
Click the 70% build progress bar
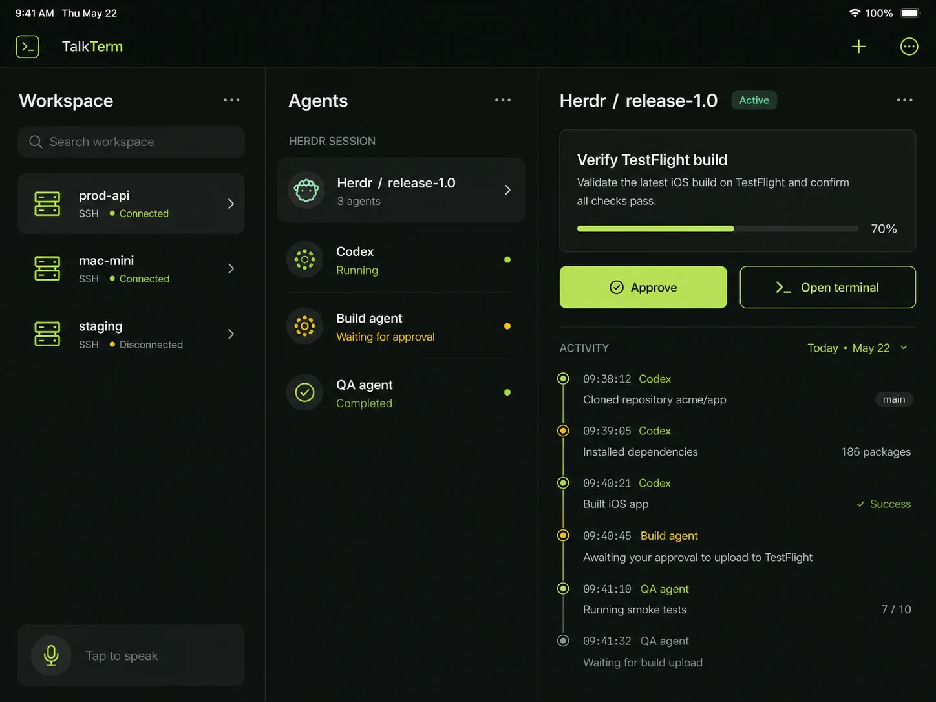pos(718,229)
